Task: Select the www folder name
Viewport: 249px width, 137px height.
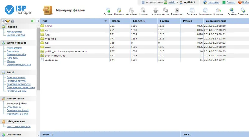Action: (48, 47)
